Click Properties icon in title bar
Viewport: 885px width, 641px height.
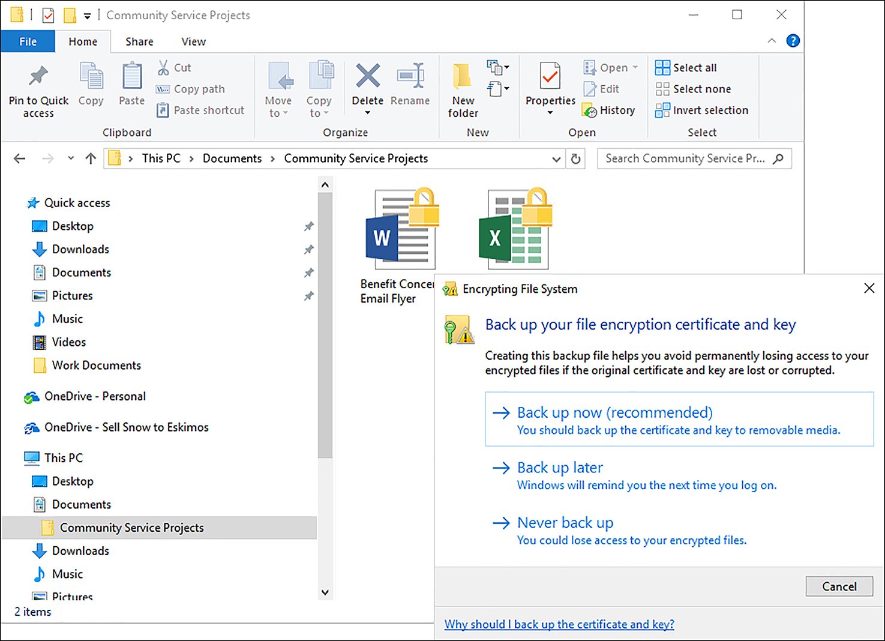pos(48,15)
